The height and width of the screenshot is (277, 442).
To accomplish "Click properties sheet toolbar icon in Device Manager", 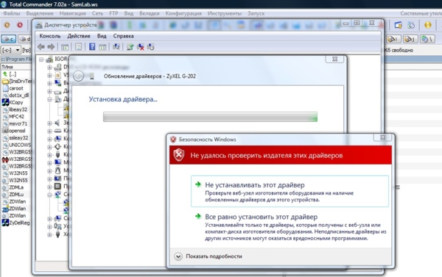I will (x=78, y=47).
